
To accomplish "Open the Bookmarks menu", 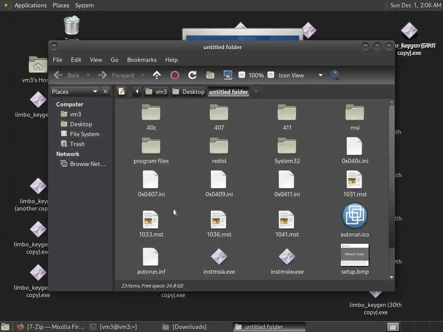I will click(142, 60).
